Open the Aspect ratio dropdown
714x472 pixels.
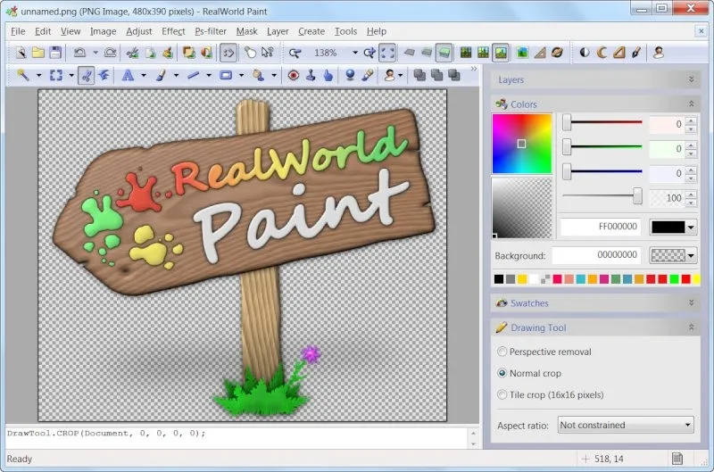tap(626, 426)
